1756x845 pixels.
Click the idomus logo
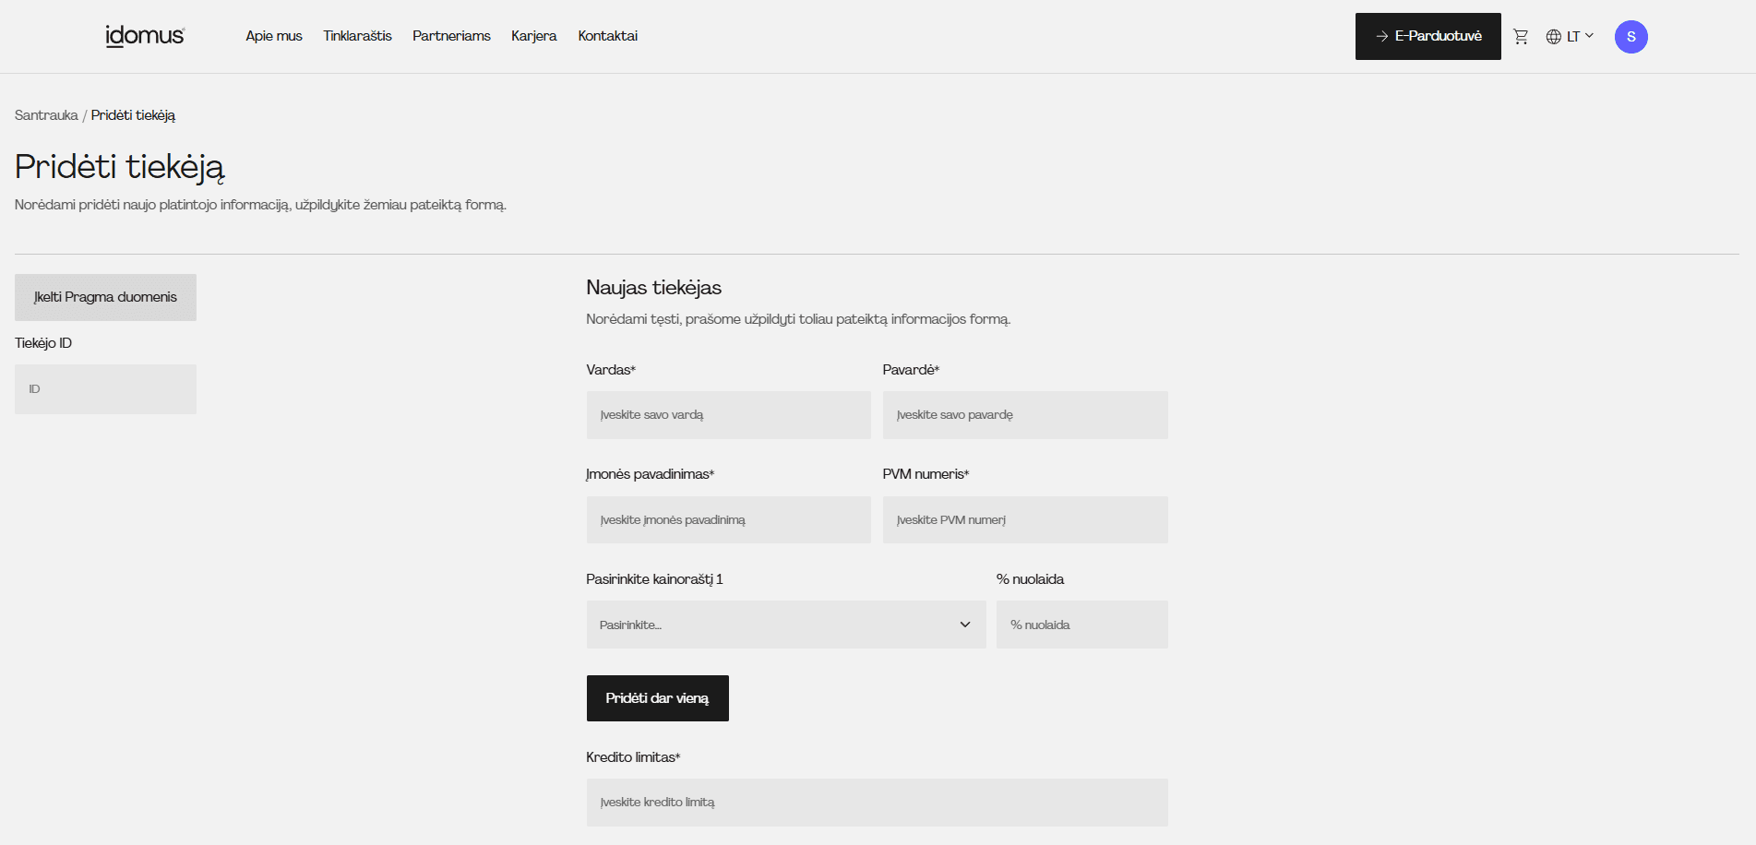[145, 36]
